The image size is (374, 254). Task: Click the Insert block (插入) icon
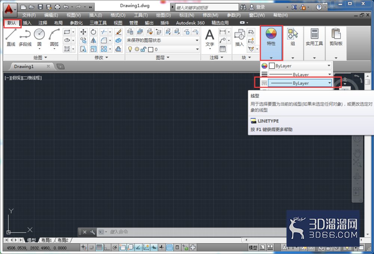[239, 37]
